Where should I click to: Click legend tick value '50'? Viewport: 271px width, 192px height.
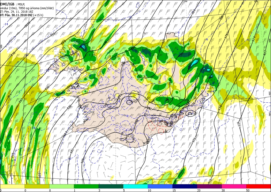[248, 190]
